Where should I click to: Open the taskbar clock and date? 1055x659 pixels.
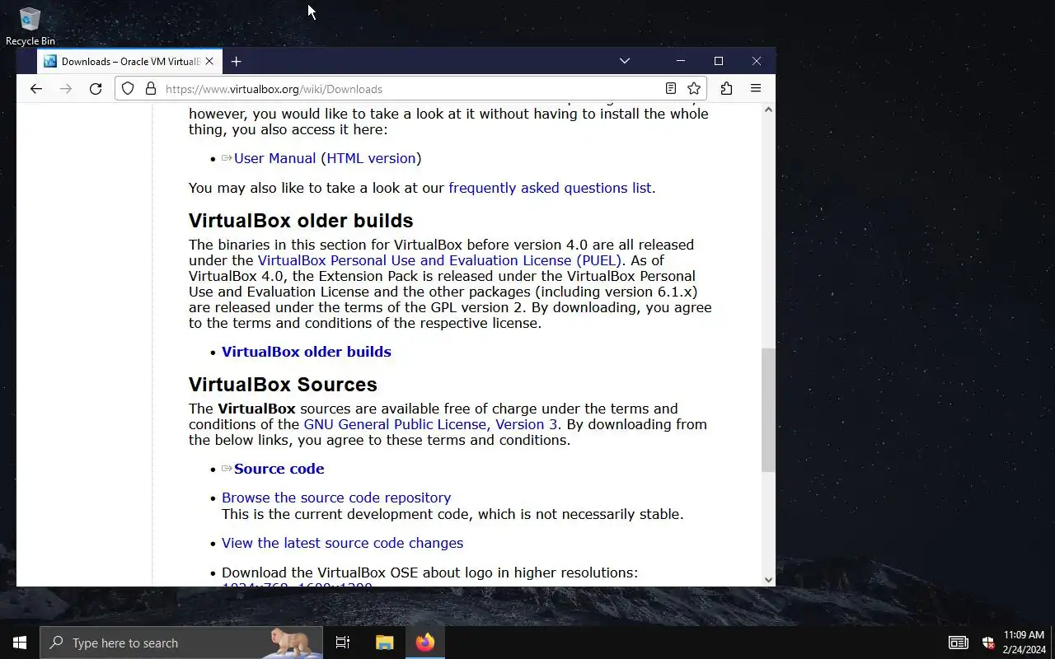[x=1024, y=643]
